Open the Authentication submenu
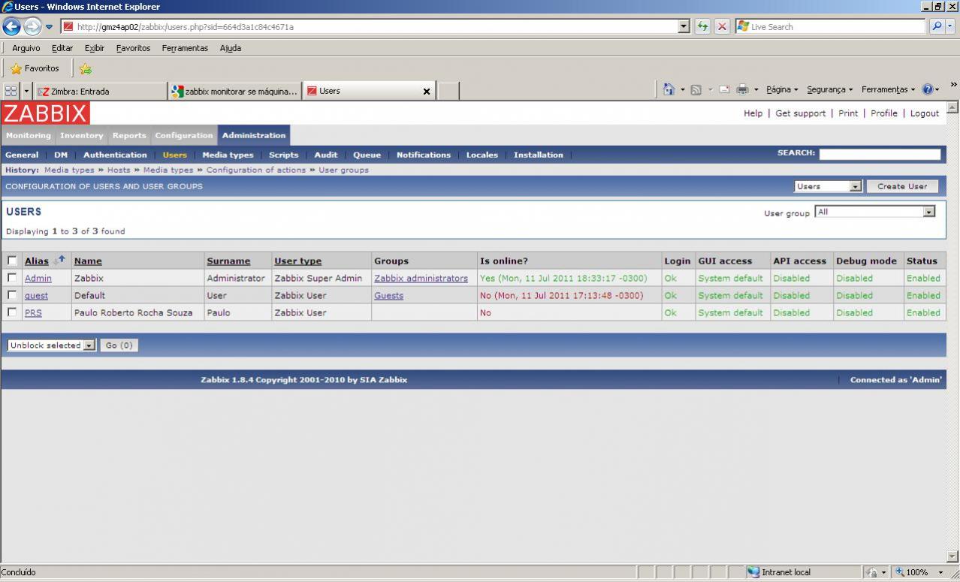 click(x=115, y=155)
